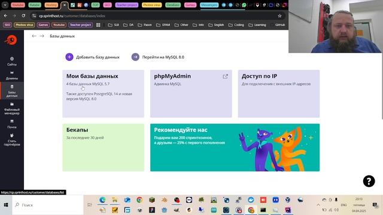Open site information icon in address bar

34,16
